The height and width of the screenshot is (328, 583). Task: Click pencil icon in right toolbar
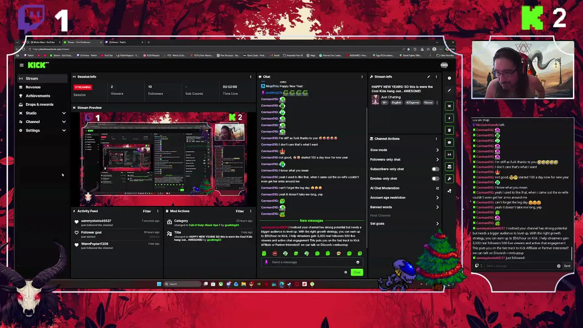(449, 90)
